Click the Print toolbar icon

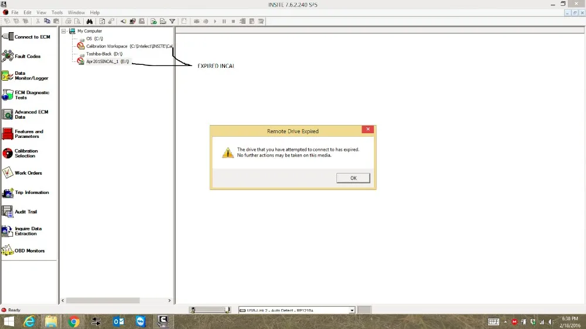click(x=68, y=21)
